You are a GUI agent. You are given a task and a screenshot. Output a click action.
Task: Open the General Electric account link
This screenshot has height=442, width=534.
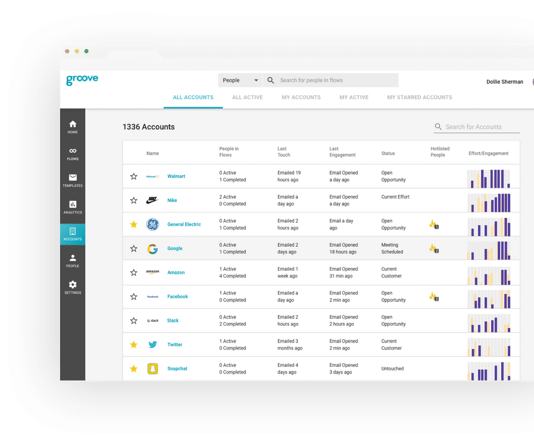click(x=184, y=225)
